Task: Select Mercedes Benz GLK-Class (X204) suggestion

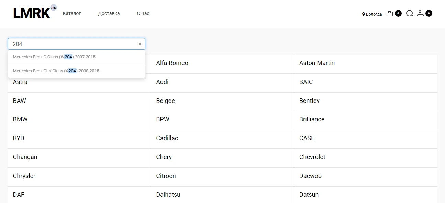Action: pyautogui.click(x=76, y=71)
